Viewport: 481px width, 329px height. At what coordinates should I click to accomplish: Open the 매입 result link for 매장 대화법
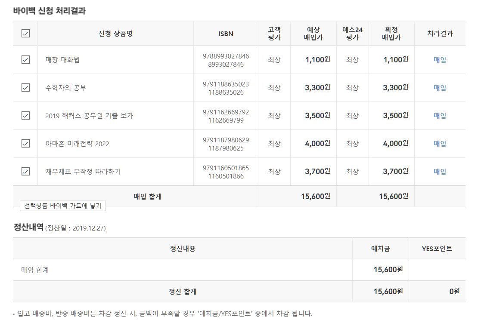click(x=440, y=60)
